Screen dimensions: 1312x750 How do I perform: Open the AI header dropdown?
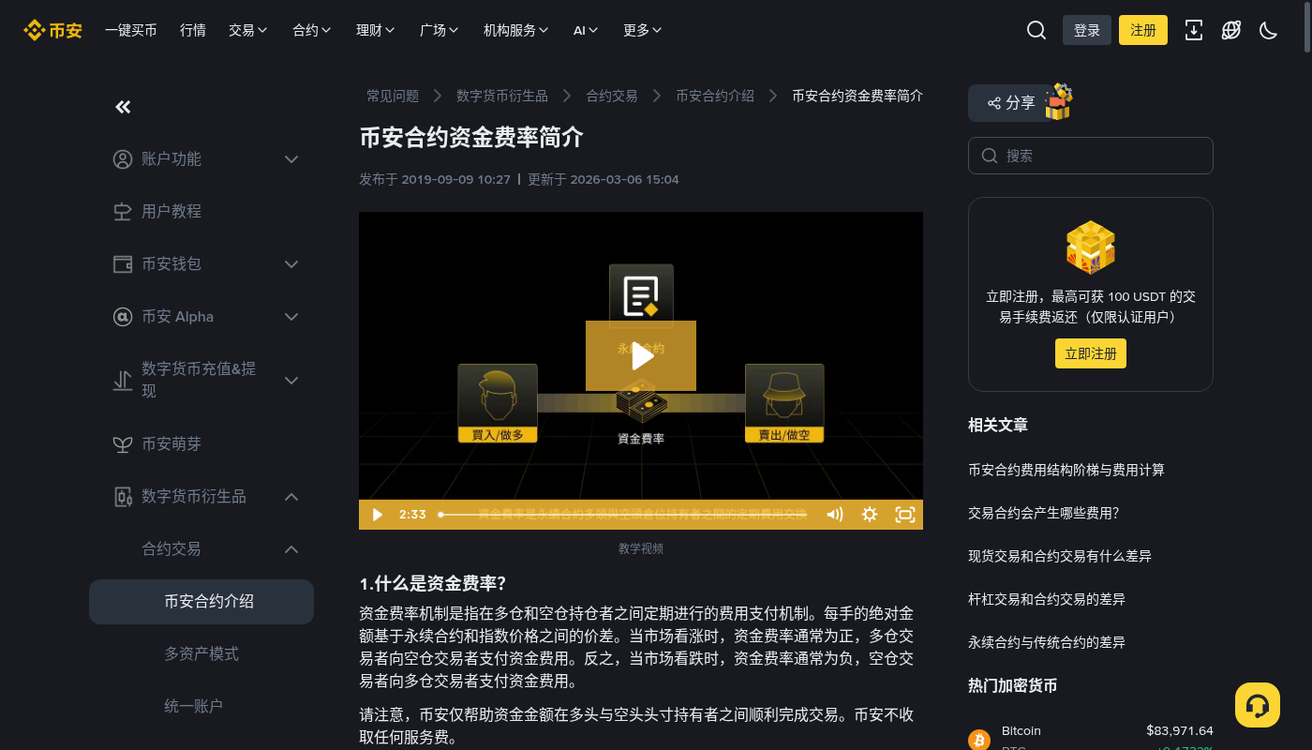tap(586, 30)
